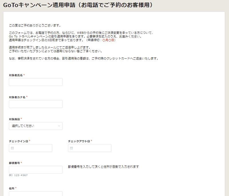Click the 例）123-4567 example text
The image size is (229, 196).
(18, 175)
